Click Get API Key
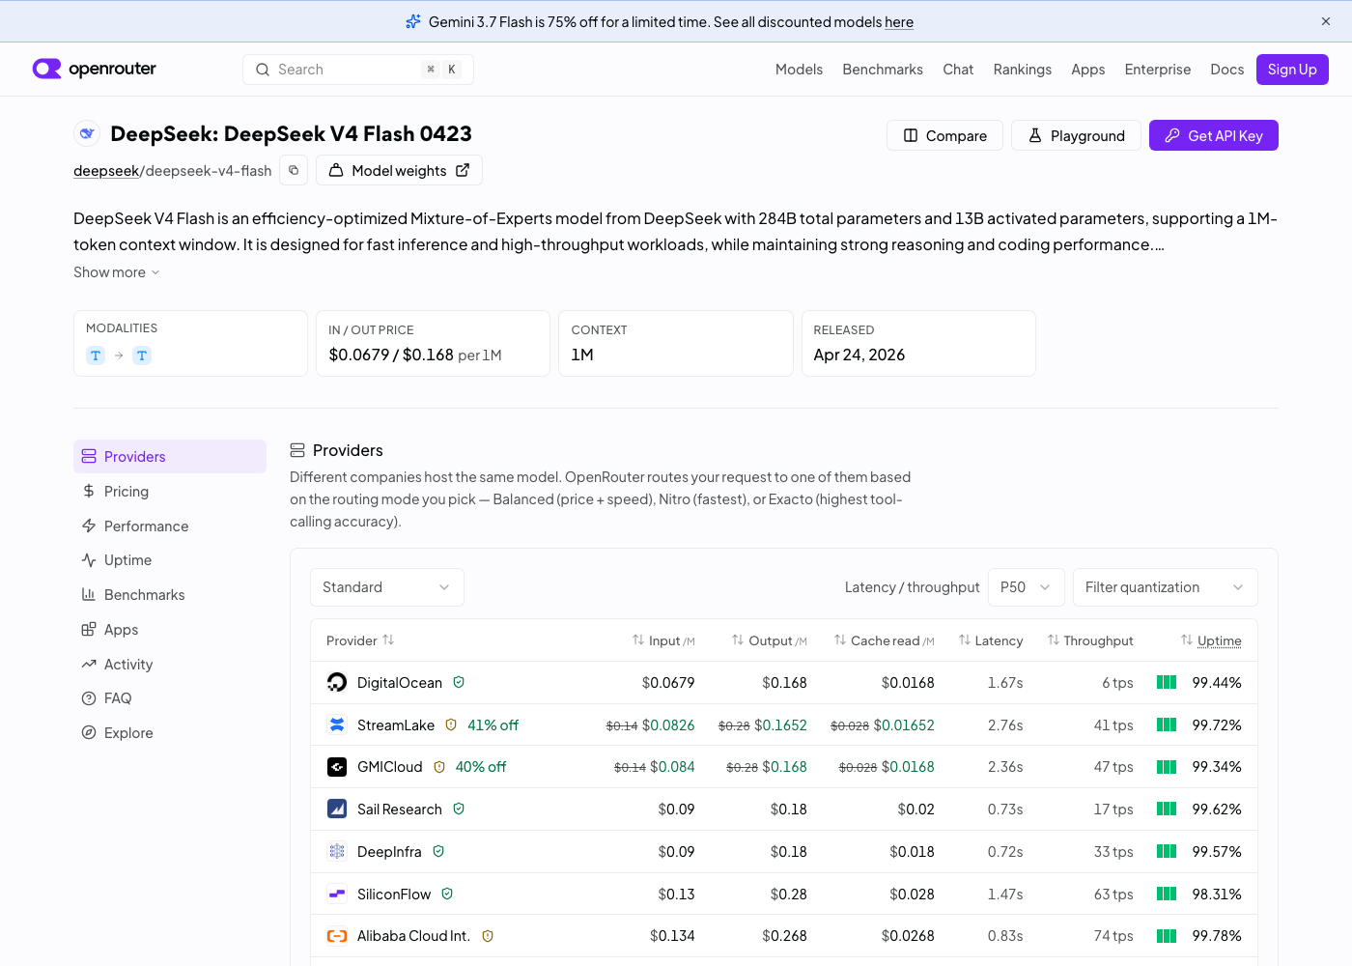Viewport: 1352px width, 966px height. 1214,135
